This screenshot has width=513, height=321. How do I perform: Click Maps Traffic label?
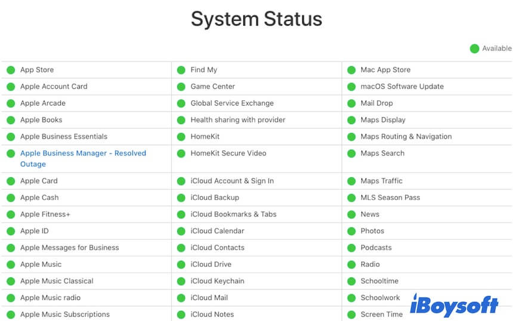(382, 181)
